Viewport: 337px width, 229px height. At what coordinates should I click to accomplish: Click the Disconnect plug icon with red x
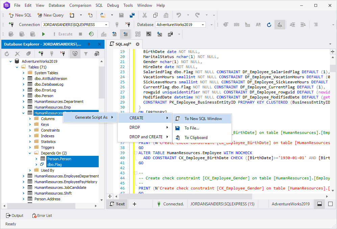coord(128,25)
